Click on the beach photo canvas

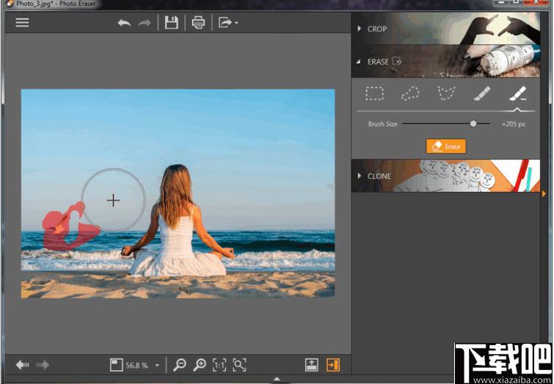coord(178,193)
